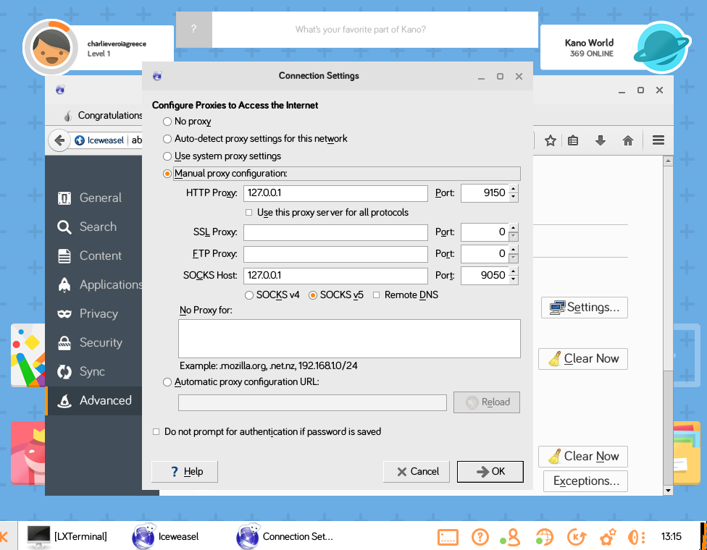
Task: Enable Use this proxy server for all protocols
Action: pyautogui.click(x=249, y=212)
